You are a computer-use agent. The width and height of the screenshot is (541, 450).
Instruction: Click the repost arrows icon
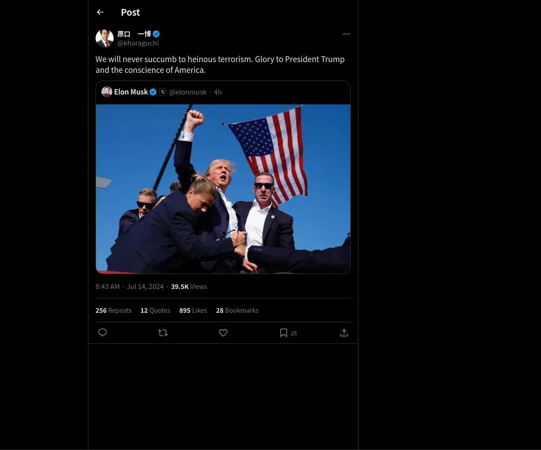(163, 333)
